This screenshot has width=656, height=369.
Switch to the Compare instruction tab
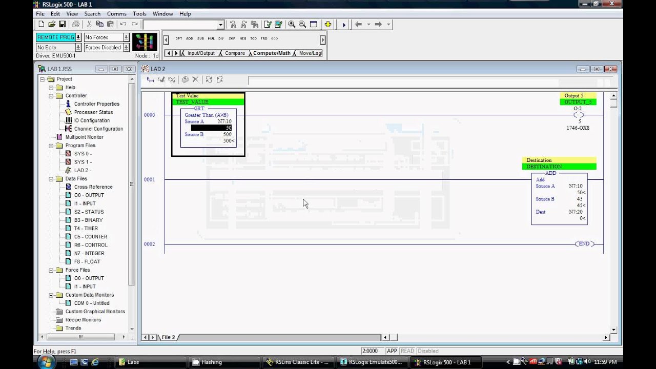tap(235, 53)
